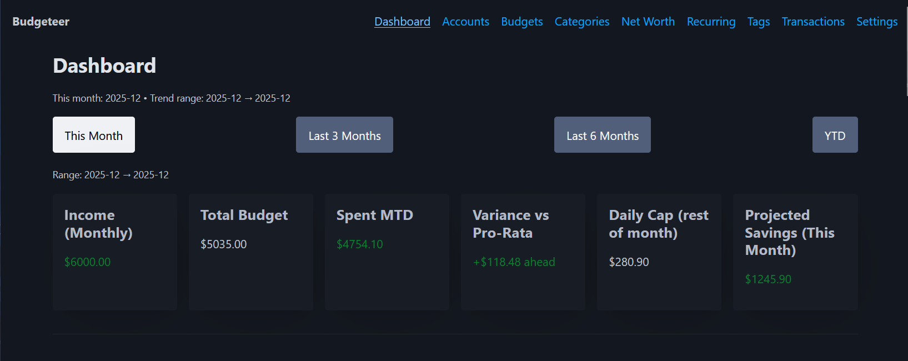Click the Income (Monthly) card
The height and width of the screenshot is (361, 908).
click(114, 252)
